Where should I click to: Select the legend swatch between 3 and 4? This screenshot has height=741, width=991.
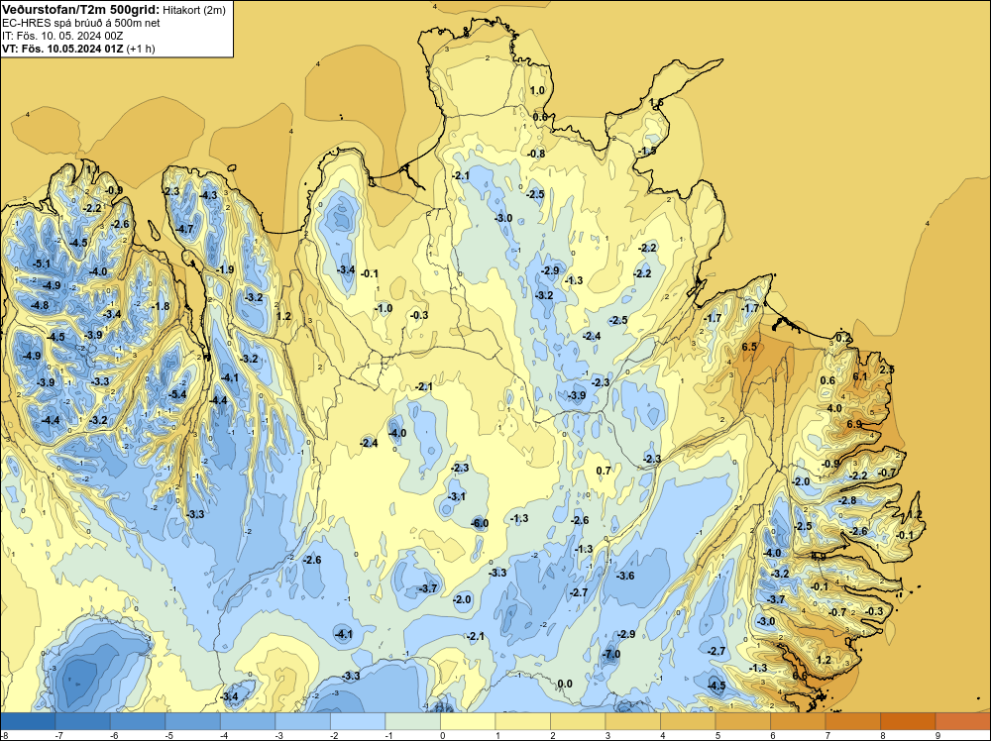(632, 721)
